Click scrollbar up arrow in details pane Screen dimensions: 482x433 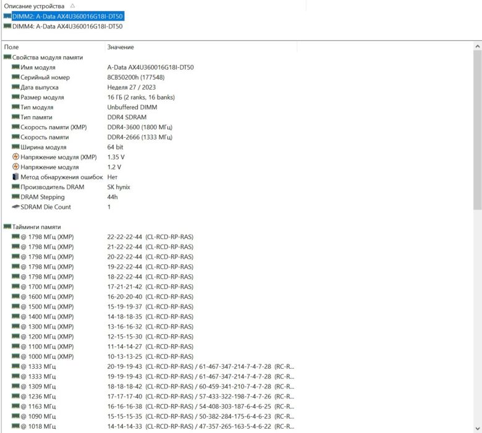click(x=477, y=46)
